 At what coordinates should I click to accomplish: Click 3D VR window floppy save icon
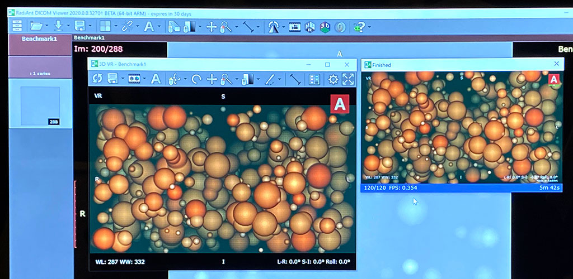pyautogui.click(x=112, y=79)
